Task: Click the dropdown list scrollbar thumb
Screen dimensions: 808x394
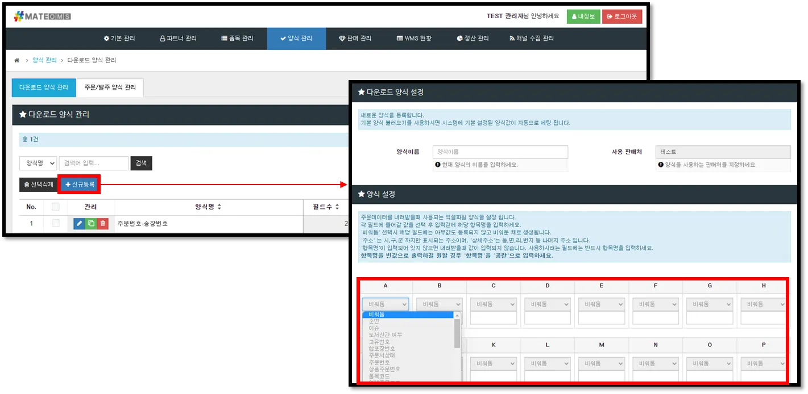Action: 457,333
